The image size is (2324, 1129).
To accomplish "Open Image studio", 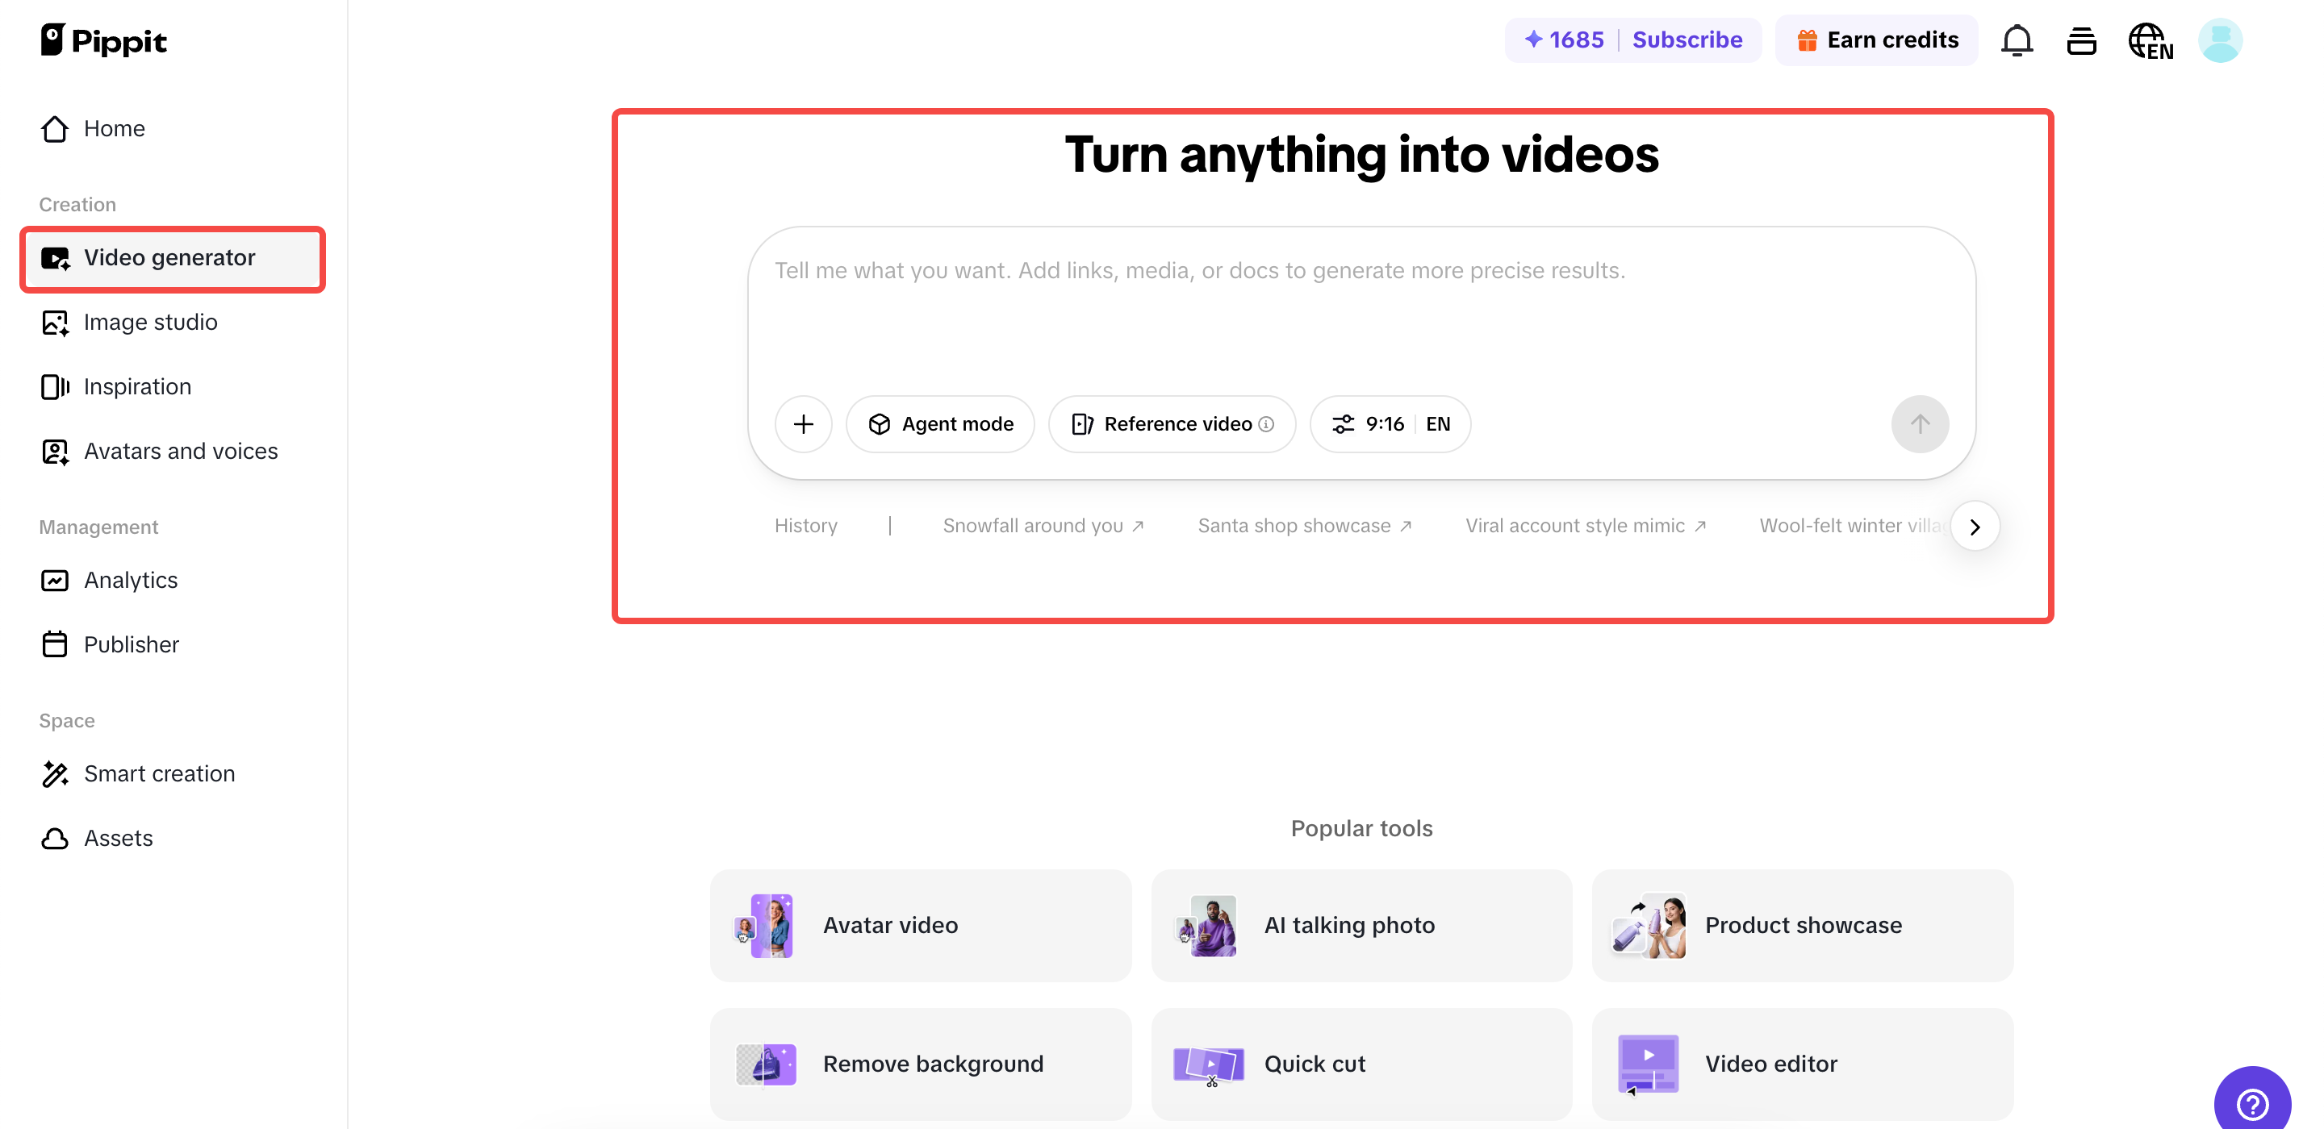I will tap(151, 322).
